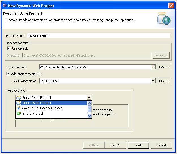Click the Target runtime label

pos(17,67)
